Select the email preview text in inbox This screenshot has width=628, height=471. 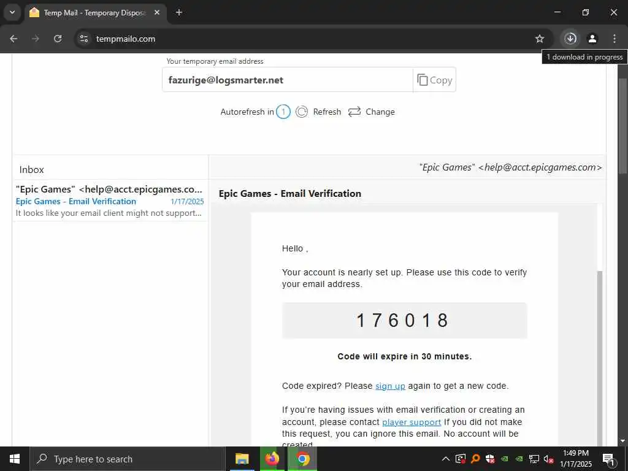109,213
